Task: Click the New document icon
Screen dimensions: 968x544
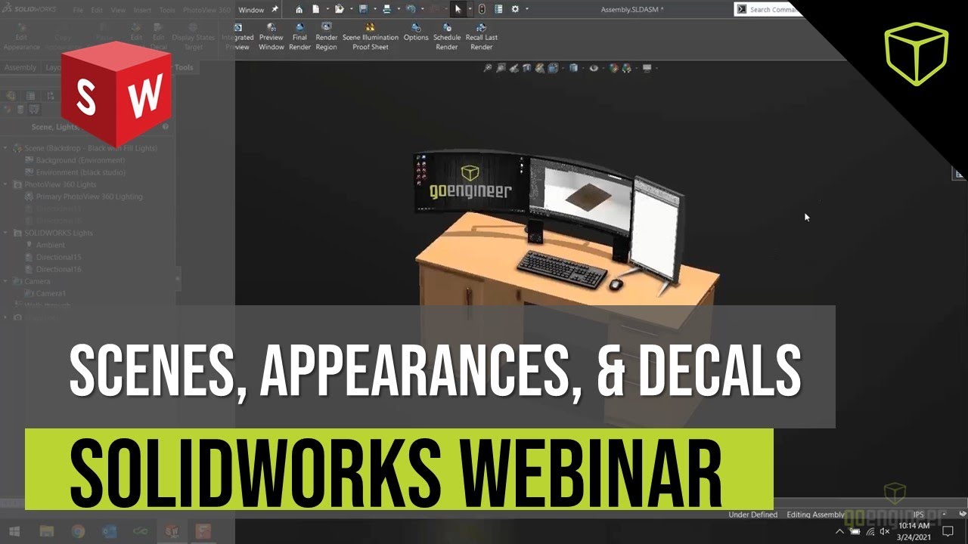Action: [315, 9]
